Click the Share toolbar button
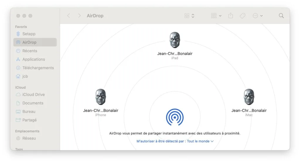The height and width of the screenshot is (163, 300). tap(231, 16)
